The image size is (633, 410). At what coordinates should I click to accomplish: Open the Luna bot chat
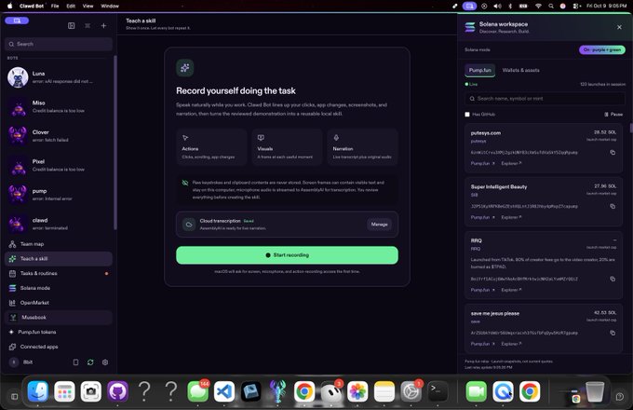pos(59,77)
